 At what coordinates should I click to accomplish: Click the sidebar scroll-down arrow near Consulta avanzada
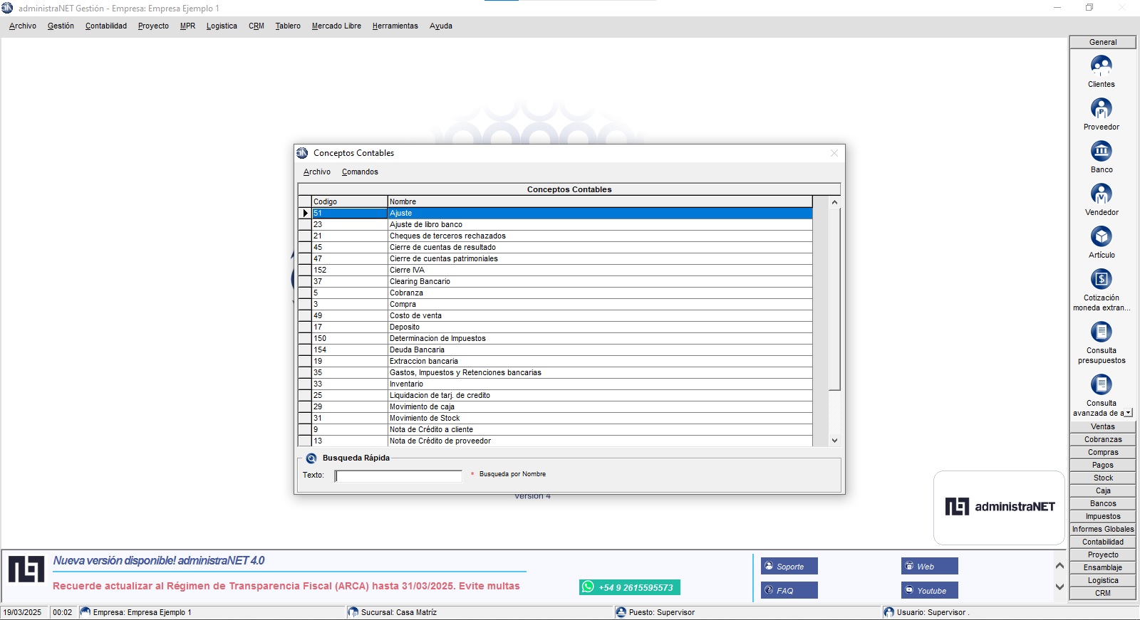click(x=1129, y=413)
